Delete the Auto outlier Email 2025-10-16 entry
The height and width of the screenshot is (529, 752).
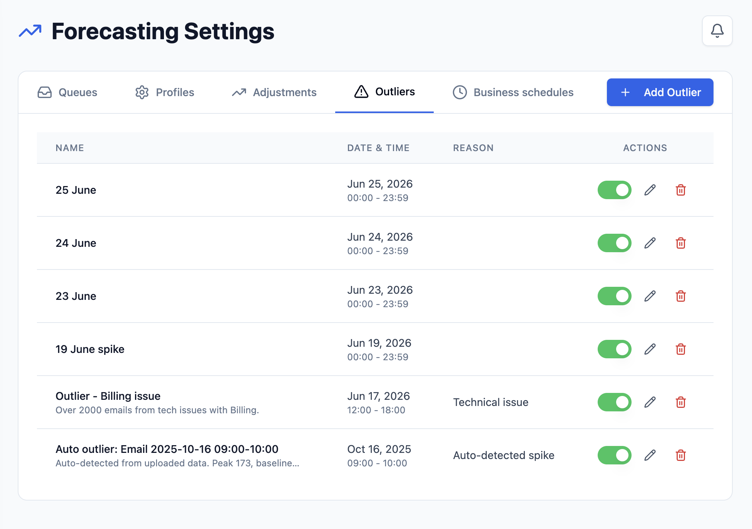681,455
